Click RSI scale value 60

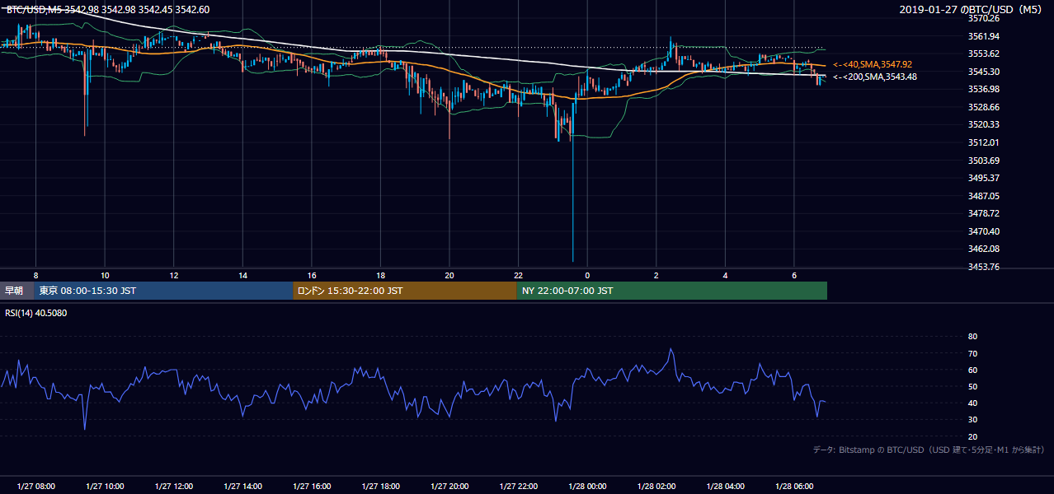coord(972,370)
